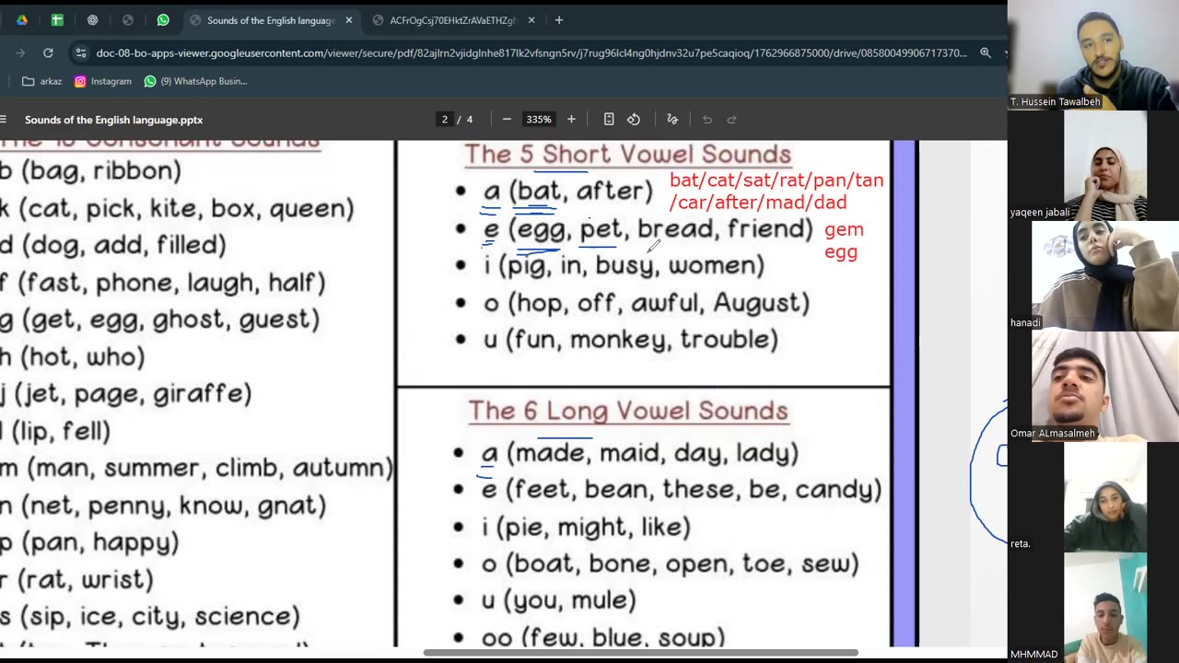The image size is (1179, 663).
Task: Open the Google Sheets pinned tab
Action: [x=57, y=20]
